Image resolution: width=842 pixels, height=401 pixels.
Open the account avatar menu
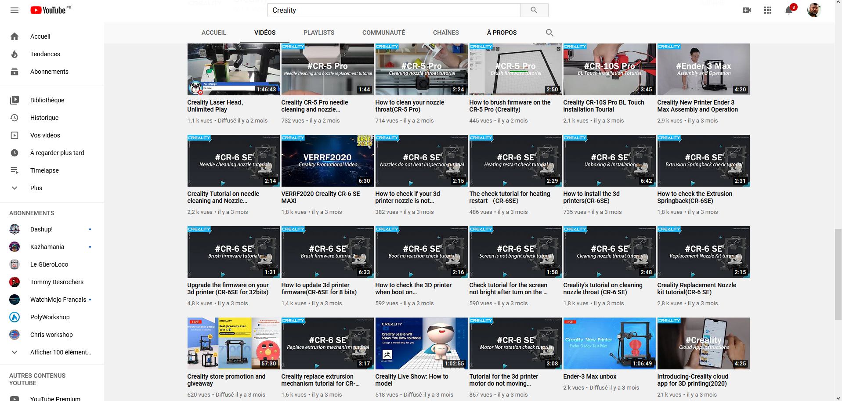pos(814,10)
